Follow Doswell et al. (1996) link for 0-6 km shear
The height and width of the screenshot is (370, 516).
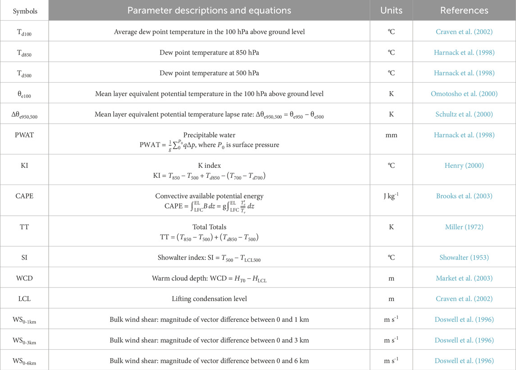click(x=464, y=361)
